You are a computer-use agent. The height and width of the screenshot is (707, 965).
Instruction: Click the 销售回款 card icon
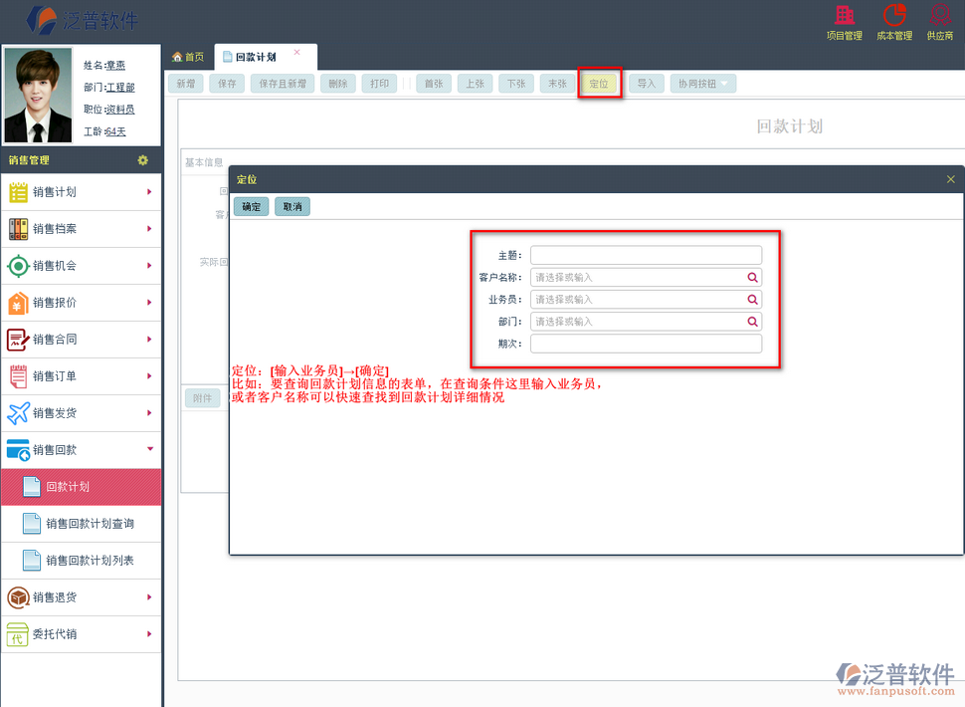pos(18,450)
